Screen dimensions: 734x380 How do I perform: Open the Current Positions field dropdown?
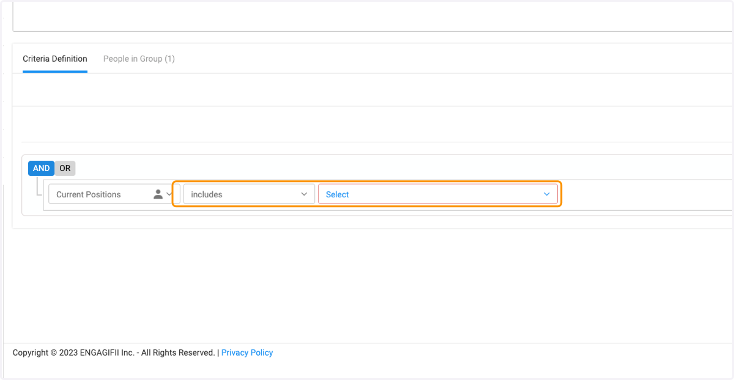114,194
